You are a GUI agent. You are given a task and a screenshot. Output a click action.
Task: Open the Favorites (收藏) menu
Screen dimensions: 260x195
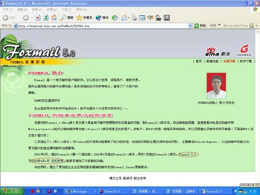tap(51, 9)
